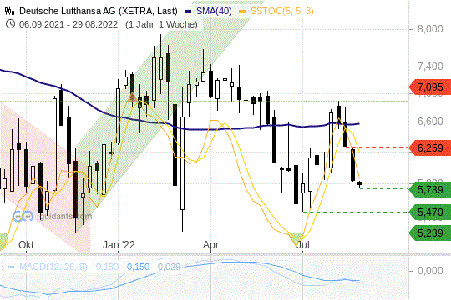Click the candlestick chart type icon
451x300 pixels.
pos(9,11)
